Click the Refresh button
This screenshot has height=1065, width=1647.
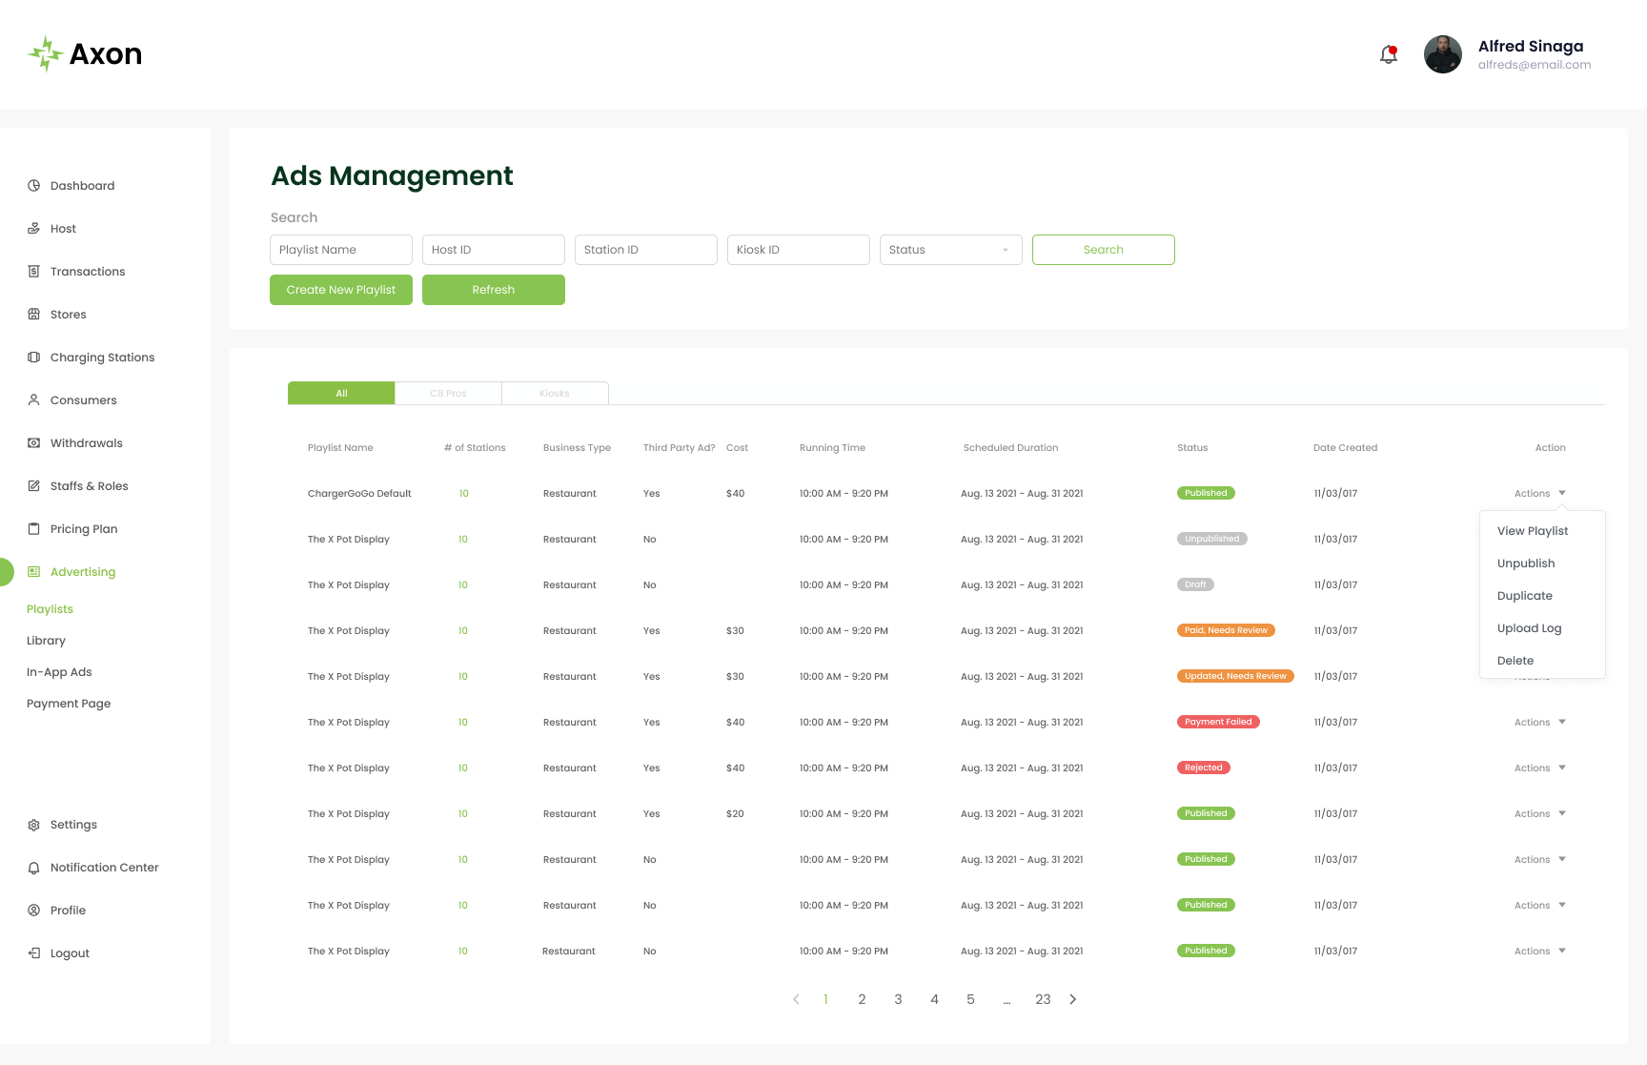pos(494,290)
